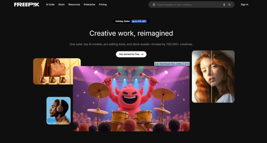
Task: Open the Stock menu
Action: [x=62, y=5]
